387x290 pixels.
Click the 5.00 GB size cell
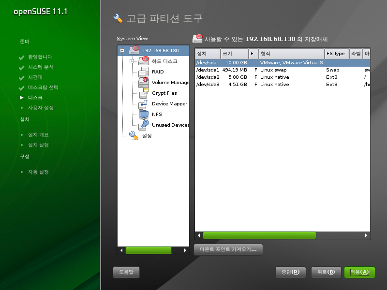pyautogui.click(x=238, y=77)
